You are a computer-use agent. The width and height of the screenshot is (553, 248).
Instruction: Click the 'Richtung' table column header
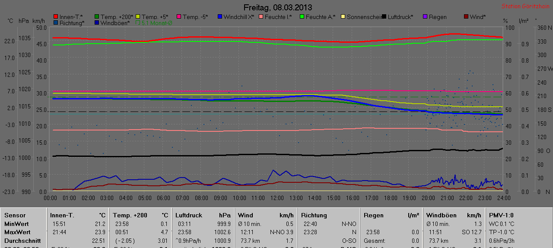(x=314, y=215)
